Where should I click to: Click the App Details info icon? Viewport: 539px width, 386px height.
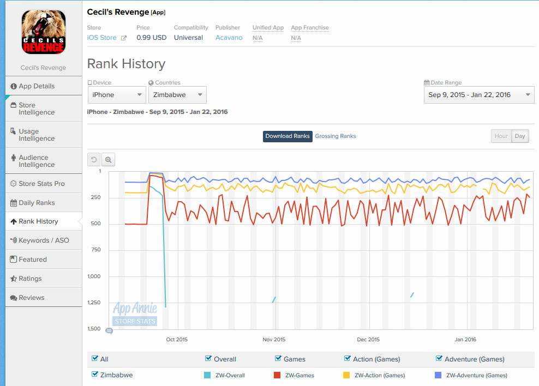pyautogui.click(x=14, y=86)
